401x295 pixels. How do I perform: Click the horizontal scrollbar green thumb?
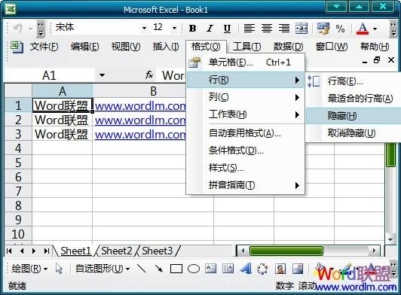tap(286, 251)
